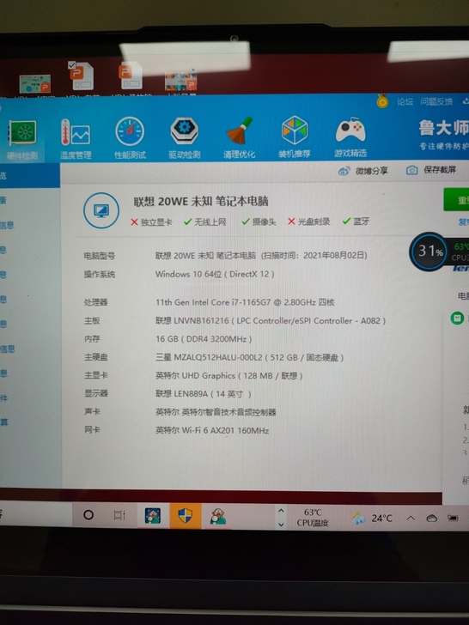Click the round computer monitor icon
This screenshot has height=625, width=469.
pyautogui.click(x=101, y=210)
